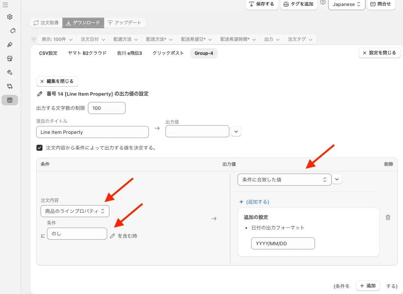
Task: Open the 条件に合致した値 dropdown
Action: coord(284,180)
